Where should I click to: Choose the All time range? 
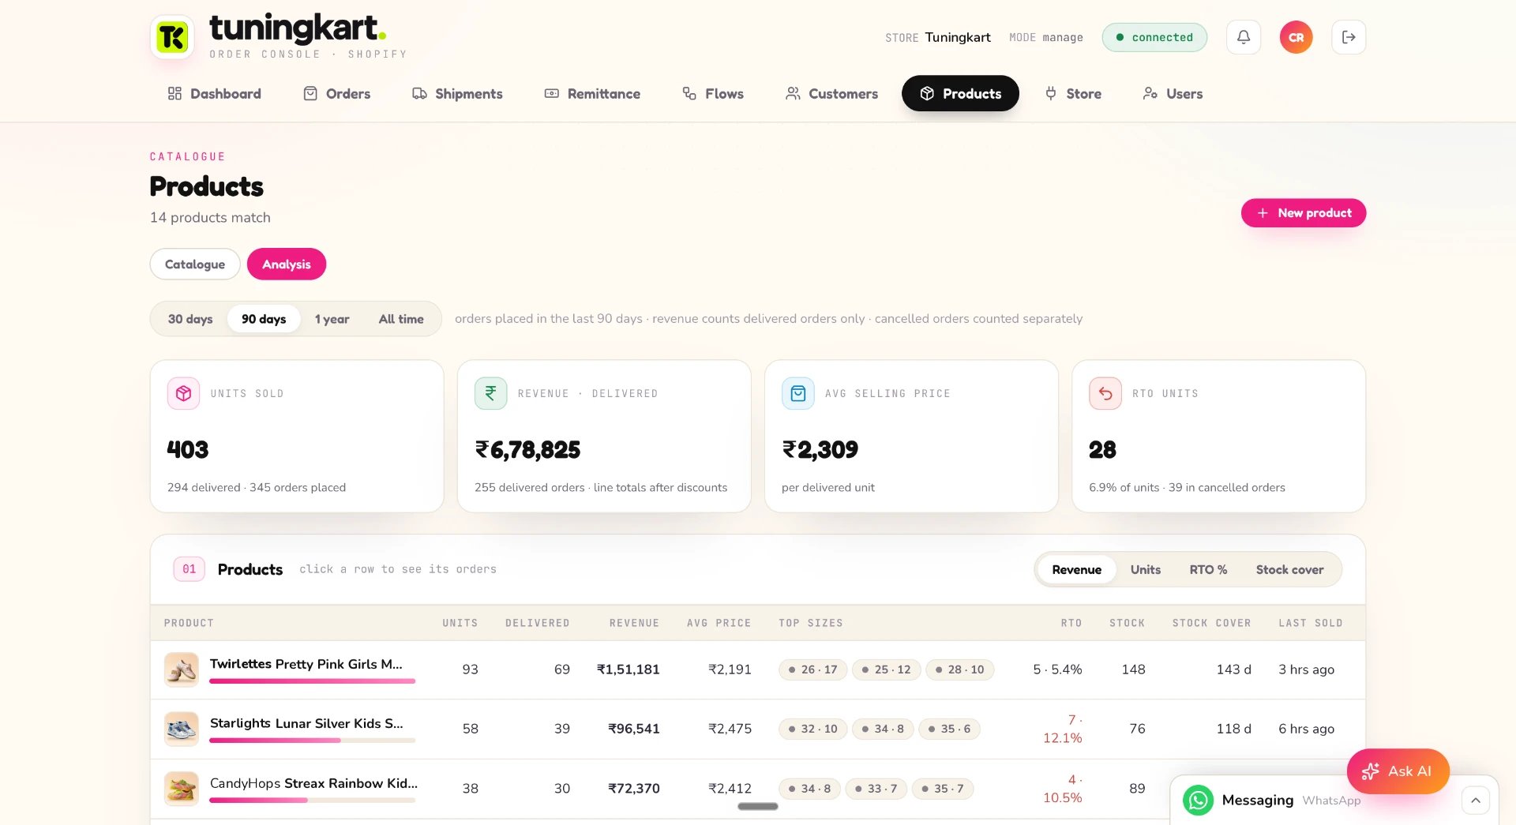point(401,319)
